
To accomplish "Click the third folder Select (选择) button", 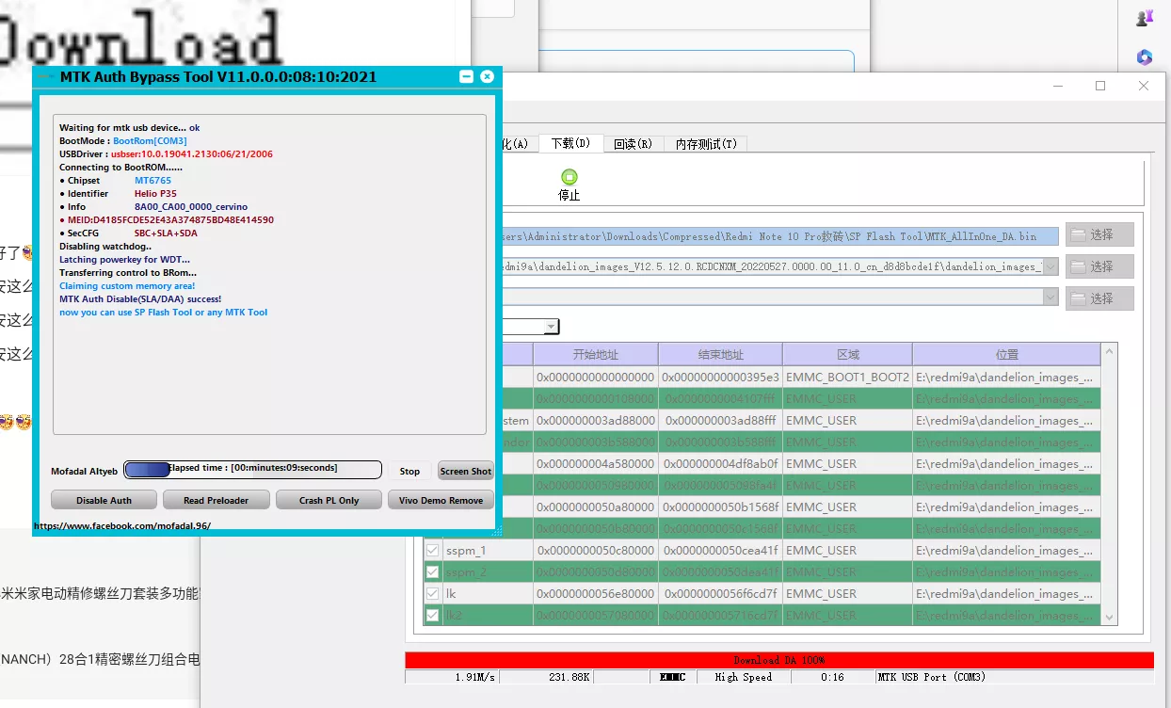I will click(x=1099, y=298).
